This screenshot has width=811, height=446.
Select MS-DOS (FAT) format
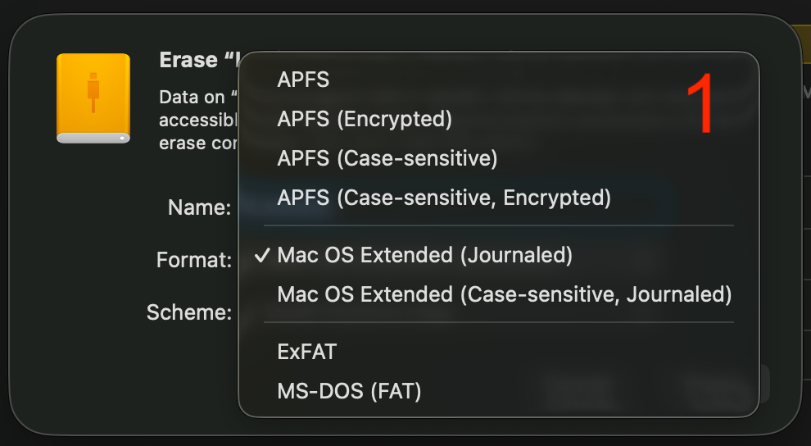pyautogui.click(x=349, y=391)
